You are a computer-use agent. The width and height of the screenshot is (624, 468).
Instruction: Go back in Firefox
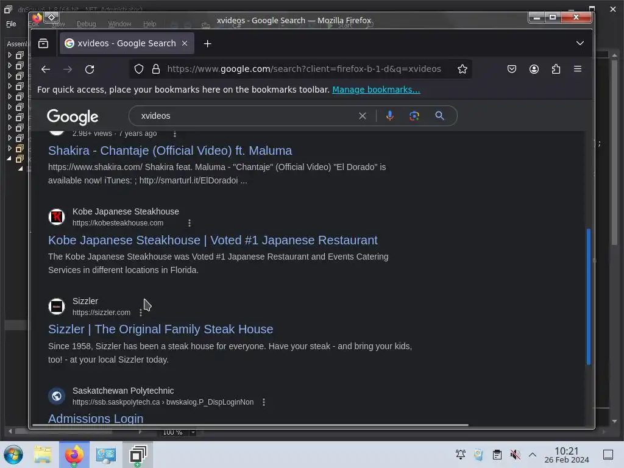coord(46,69)
